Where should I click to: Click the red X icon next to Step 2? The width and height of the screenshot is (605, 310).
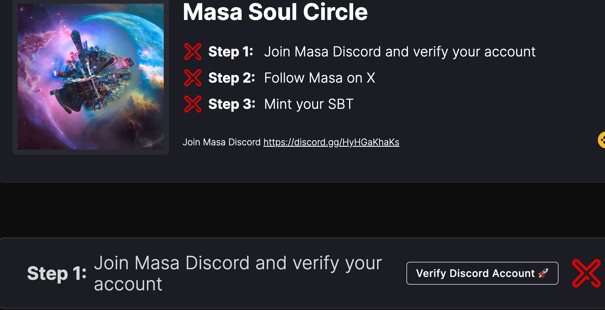(193, 78)
